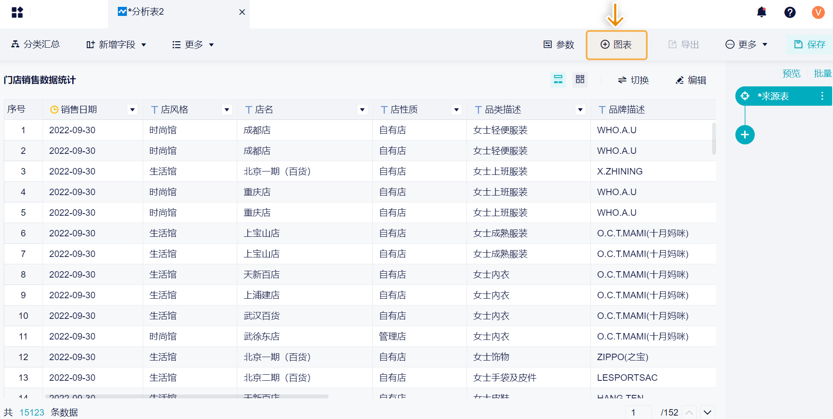Viewport: 833px width, 419px height.
Task: Open the 参数 settings
Action: point(559,45)
